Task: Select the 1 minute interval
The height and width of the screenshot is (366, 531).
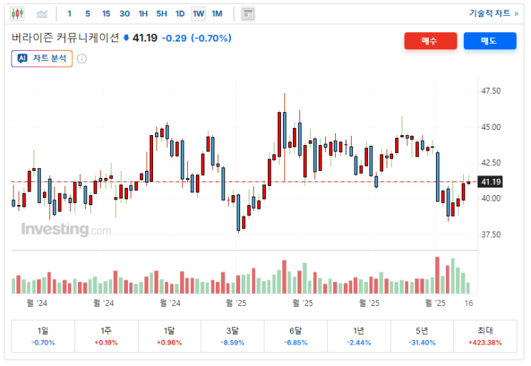Action: click(x=69, y=14)
